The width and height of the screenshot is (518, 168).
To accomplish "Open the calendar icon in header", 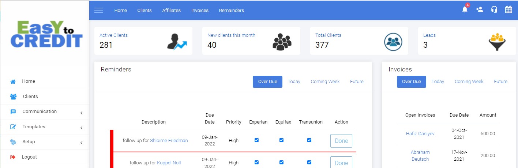I will 508,10.
